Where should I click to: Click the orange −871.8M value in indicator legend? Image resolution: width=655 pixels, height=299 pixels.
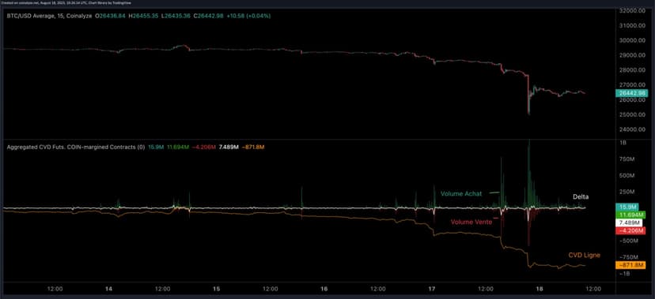[x=253, y=147]
